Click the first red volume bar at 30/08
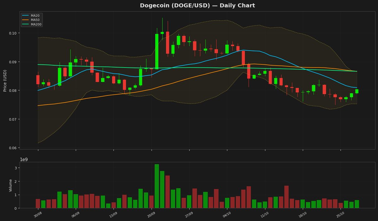 pyautogui.click(x=38, y=203)
